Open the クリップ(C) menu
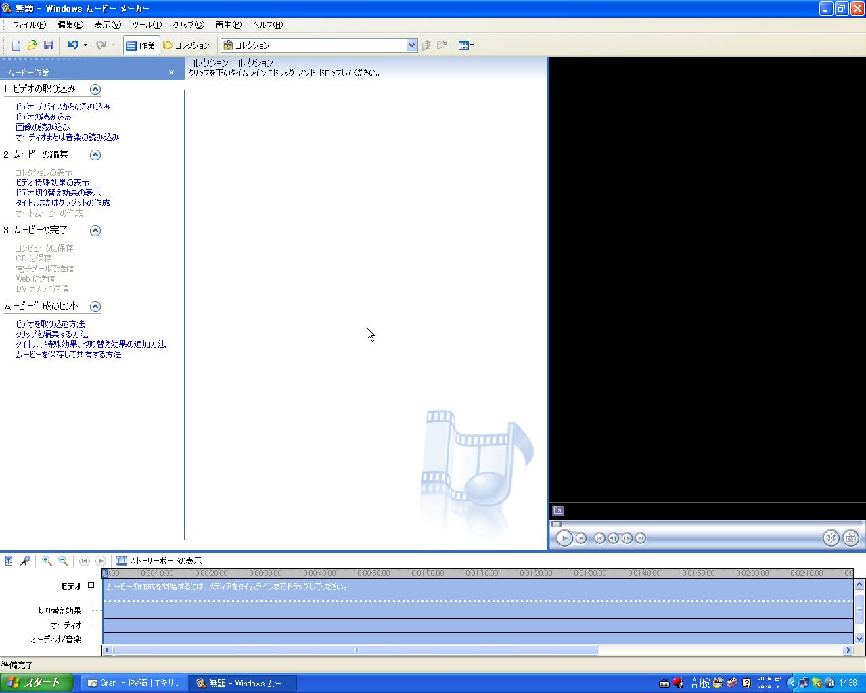The height and width of the screenshot is (693, 866). 188,25
